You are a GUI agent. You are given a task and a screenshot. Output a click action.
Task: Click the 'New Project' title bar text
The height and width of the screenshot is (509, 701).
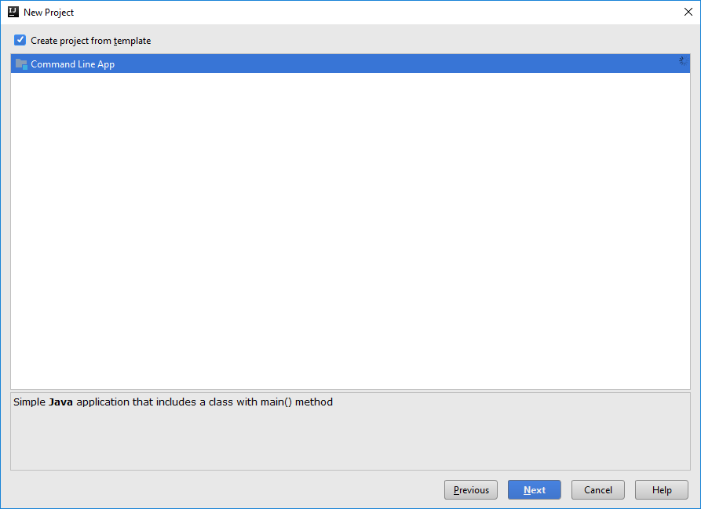pos(49,13)
